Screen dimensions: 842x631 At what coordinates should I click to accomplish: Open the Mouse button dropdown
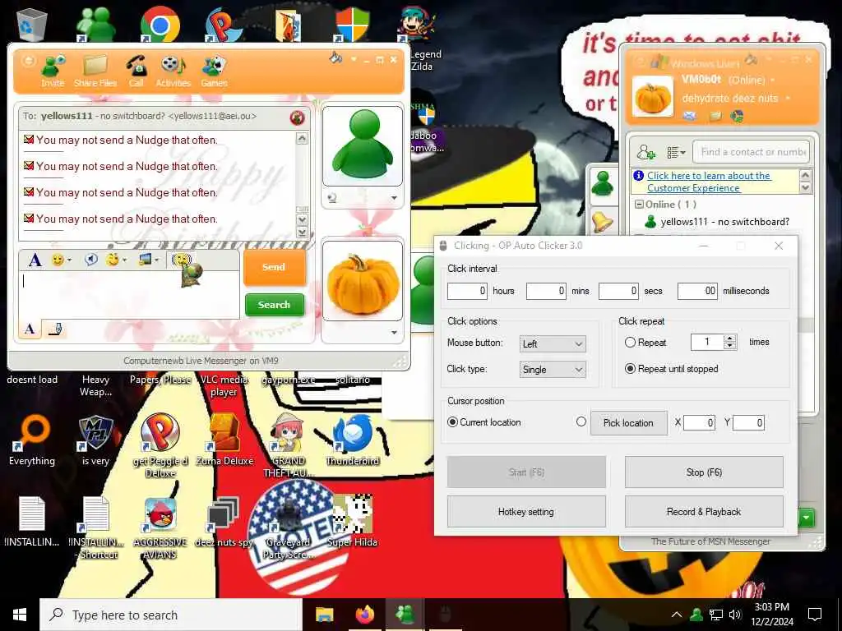tap(553, 344)
